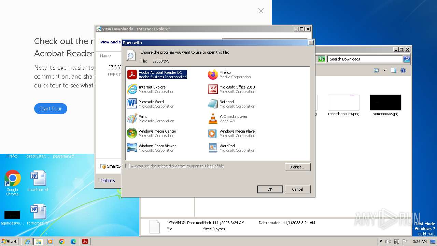Toggle Always use the selected program checkbox
Image resolution: width=437 pixels, height=246 pixels.
[128, 166]
